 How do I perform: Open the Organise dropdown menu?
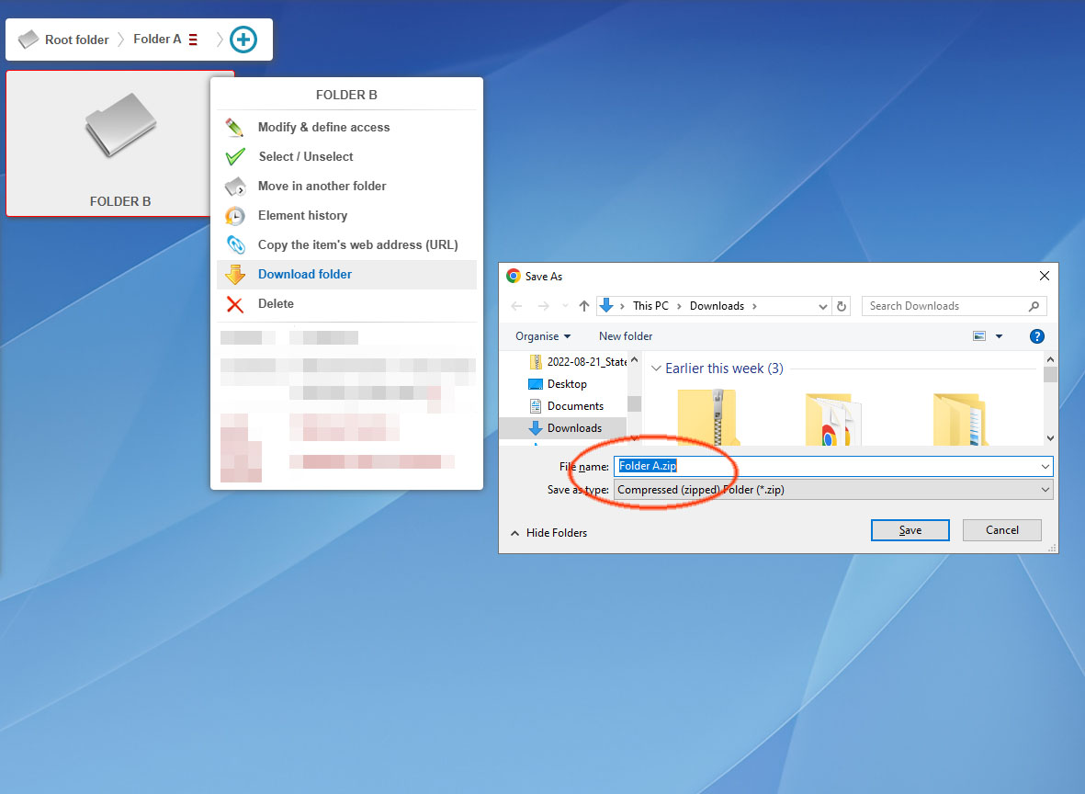click(543, 336)
